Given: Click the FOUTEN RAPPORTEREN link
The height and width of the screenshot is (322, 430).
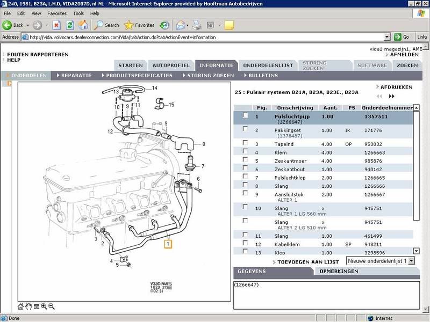Looking at the screenshot, I should (x=38, y=55).
